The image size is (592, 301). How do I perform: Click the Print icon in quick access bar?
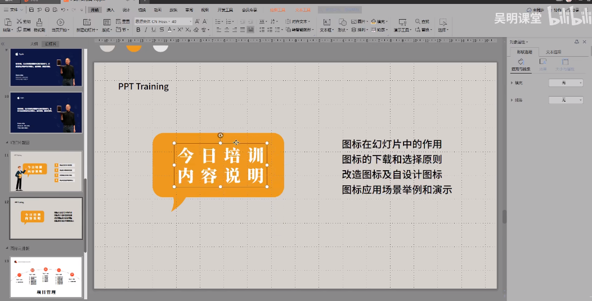[47, 10]
